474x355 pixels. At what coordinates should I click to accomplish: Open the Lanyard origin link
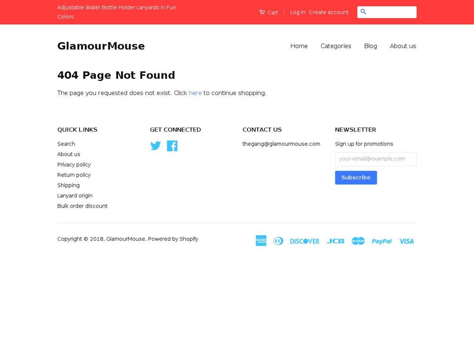point(75,196)
